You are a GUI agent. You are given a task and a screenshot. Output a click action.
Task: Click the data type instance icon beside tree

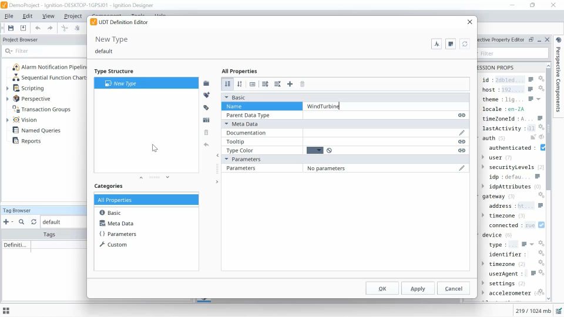pyautogui.click(x=206, y=107)
